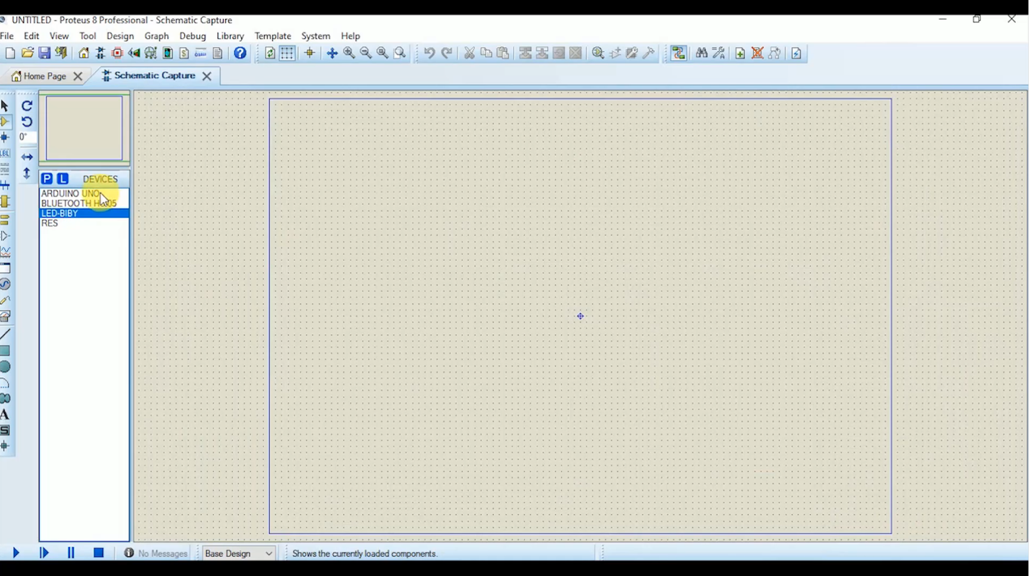
Task: Click the Home Page house icon in toolbar
Action: point(84,53)
